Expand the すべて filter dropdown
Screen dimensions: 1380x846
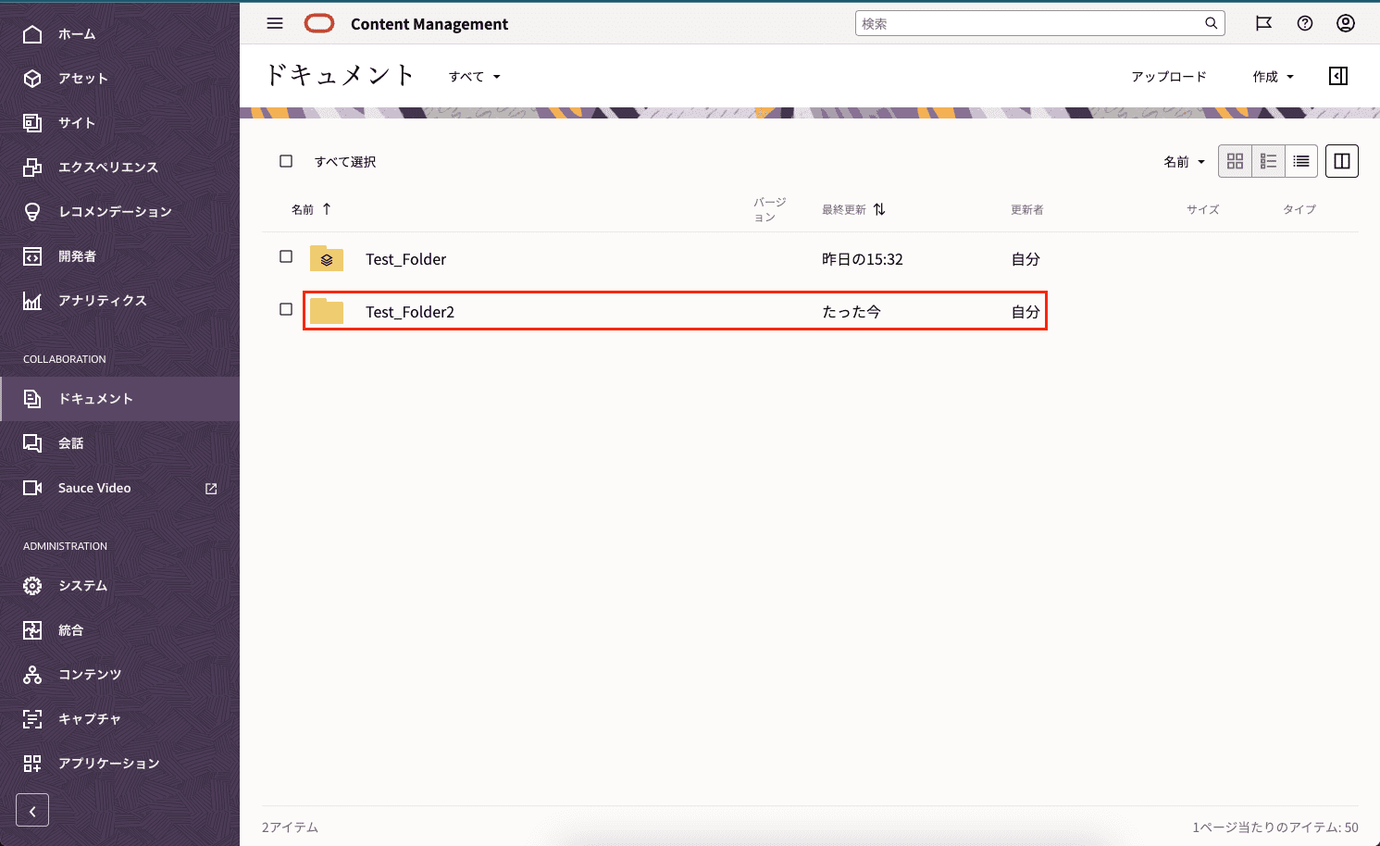point(474,77)
